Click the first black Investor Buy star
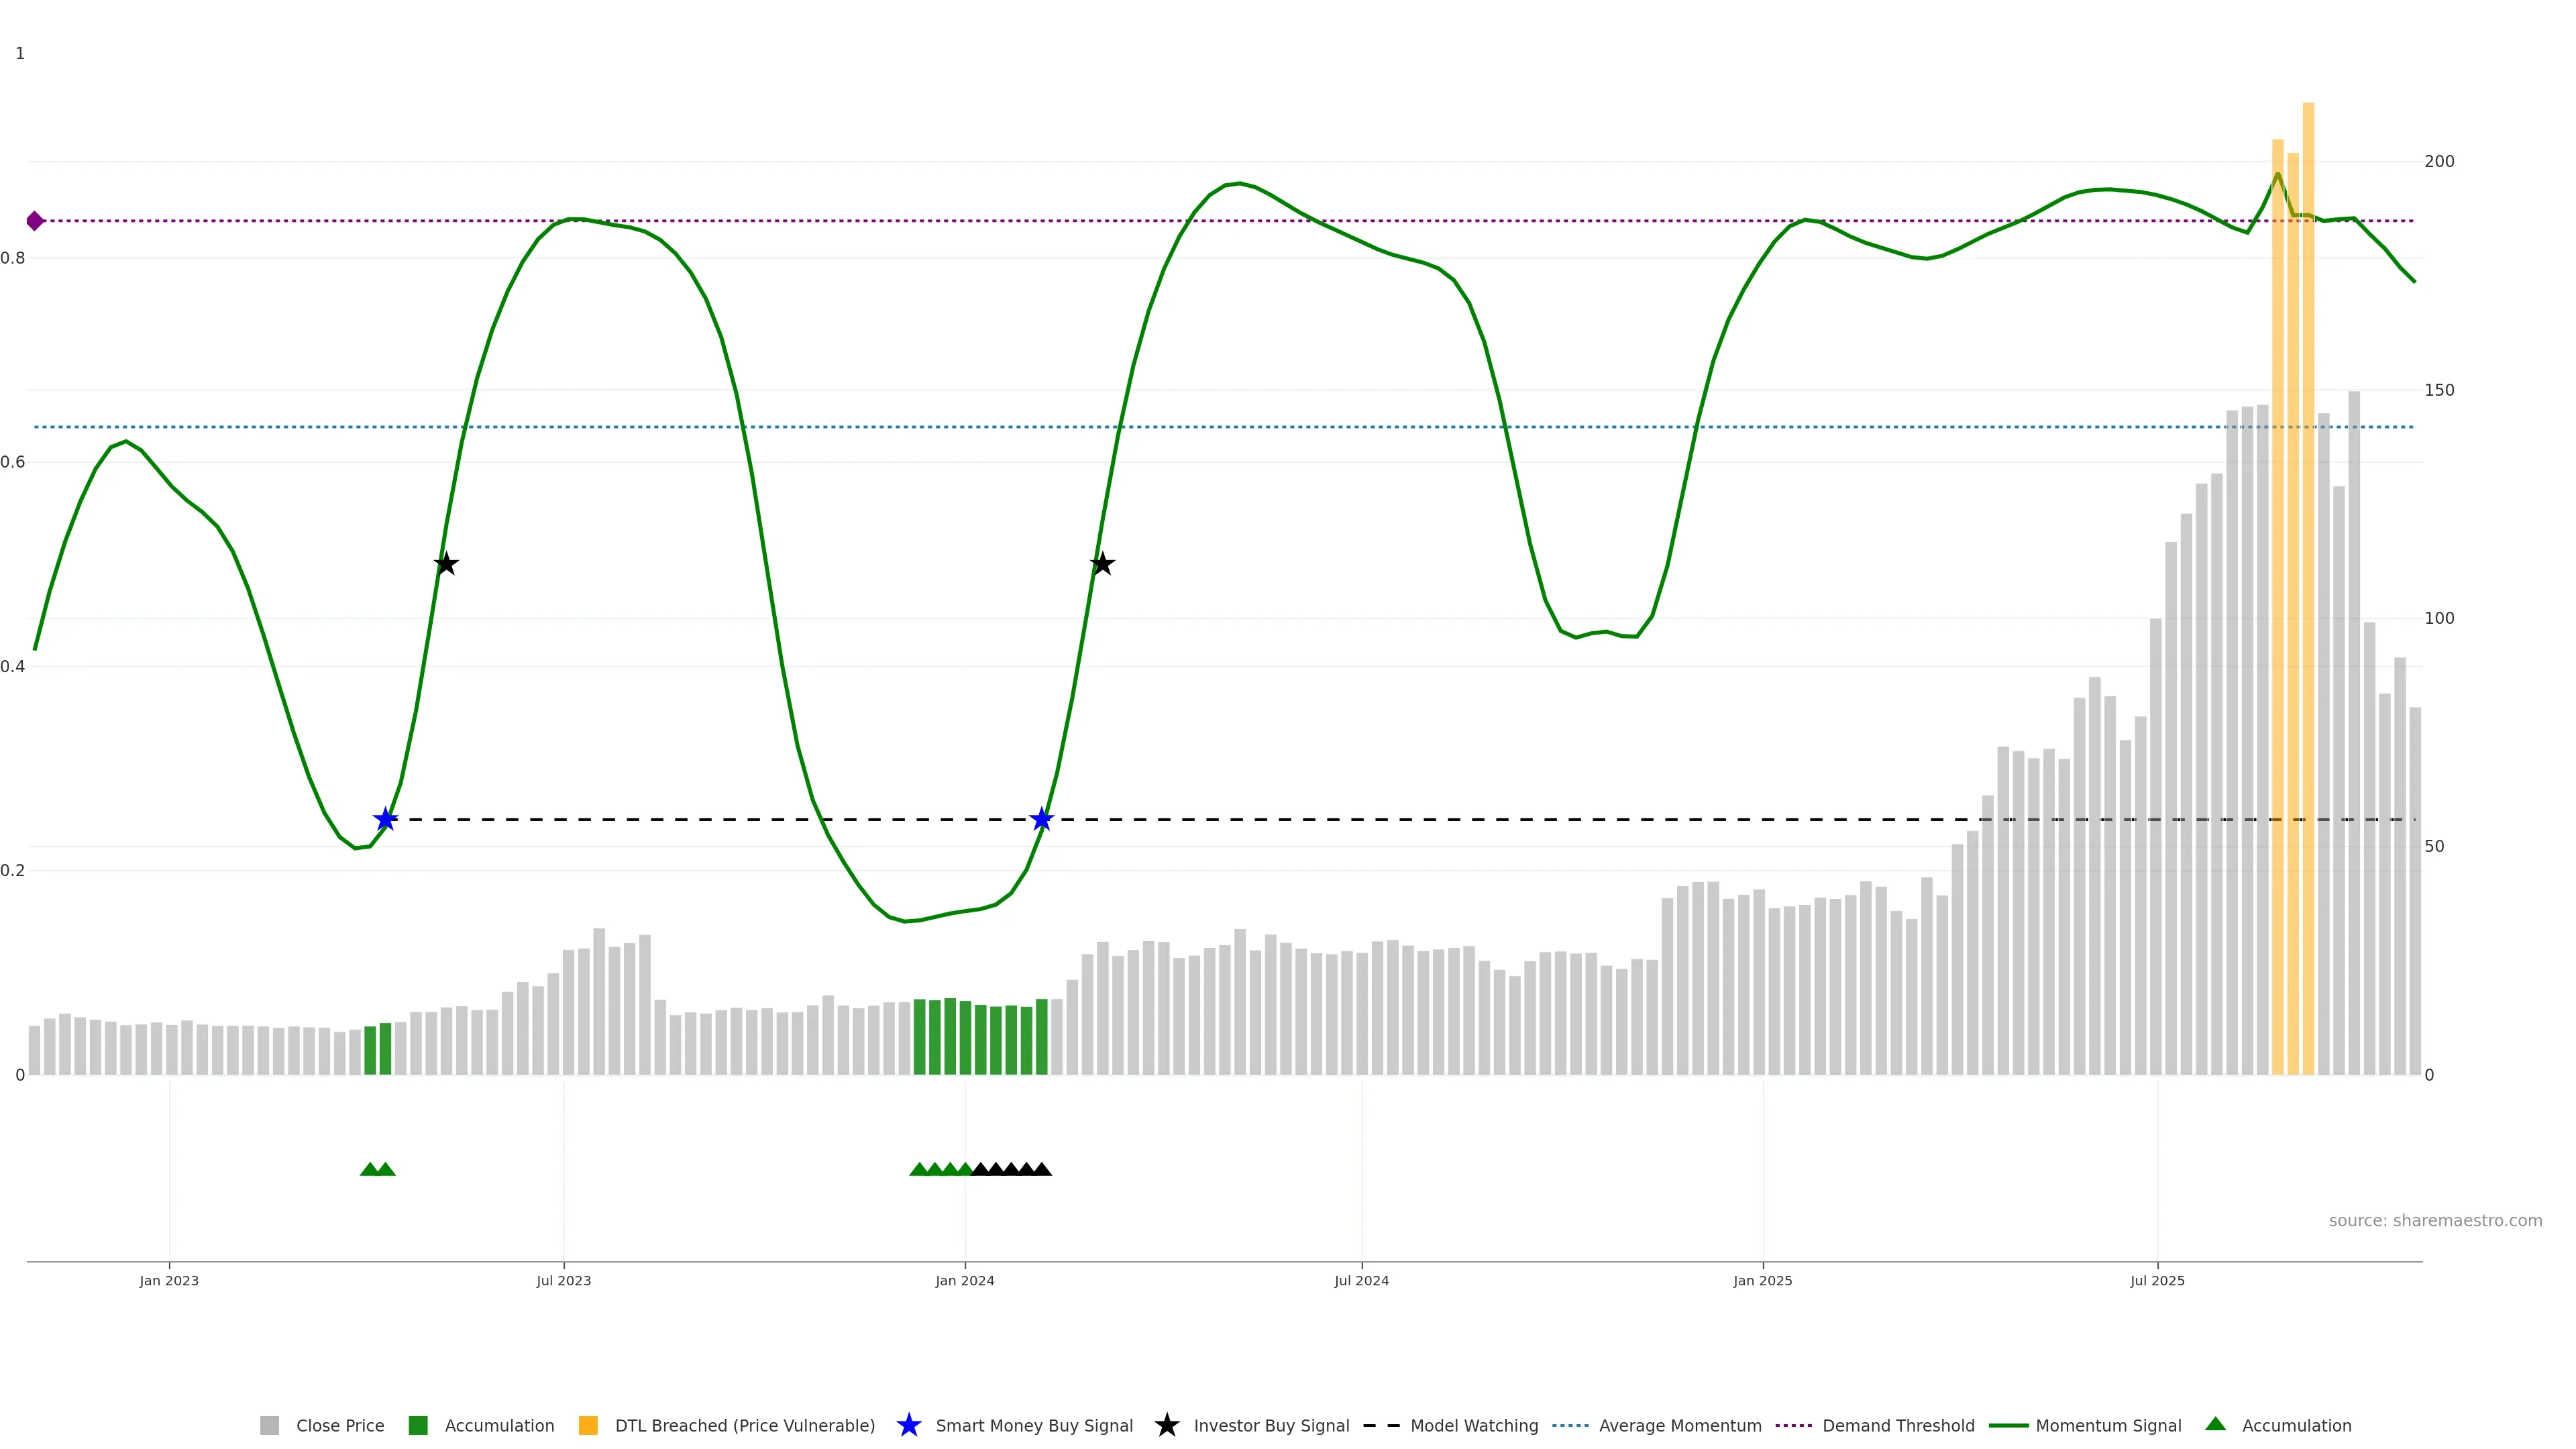Screen dimensions: 2576x1449 click(x=446, y=564)
